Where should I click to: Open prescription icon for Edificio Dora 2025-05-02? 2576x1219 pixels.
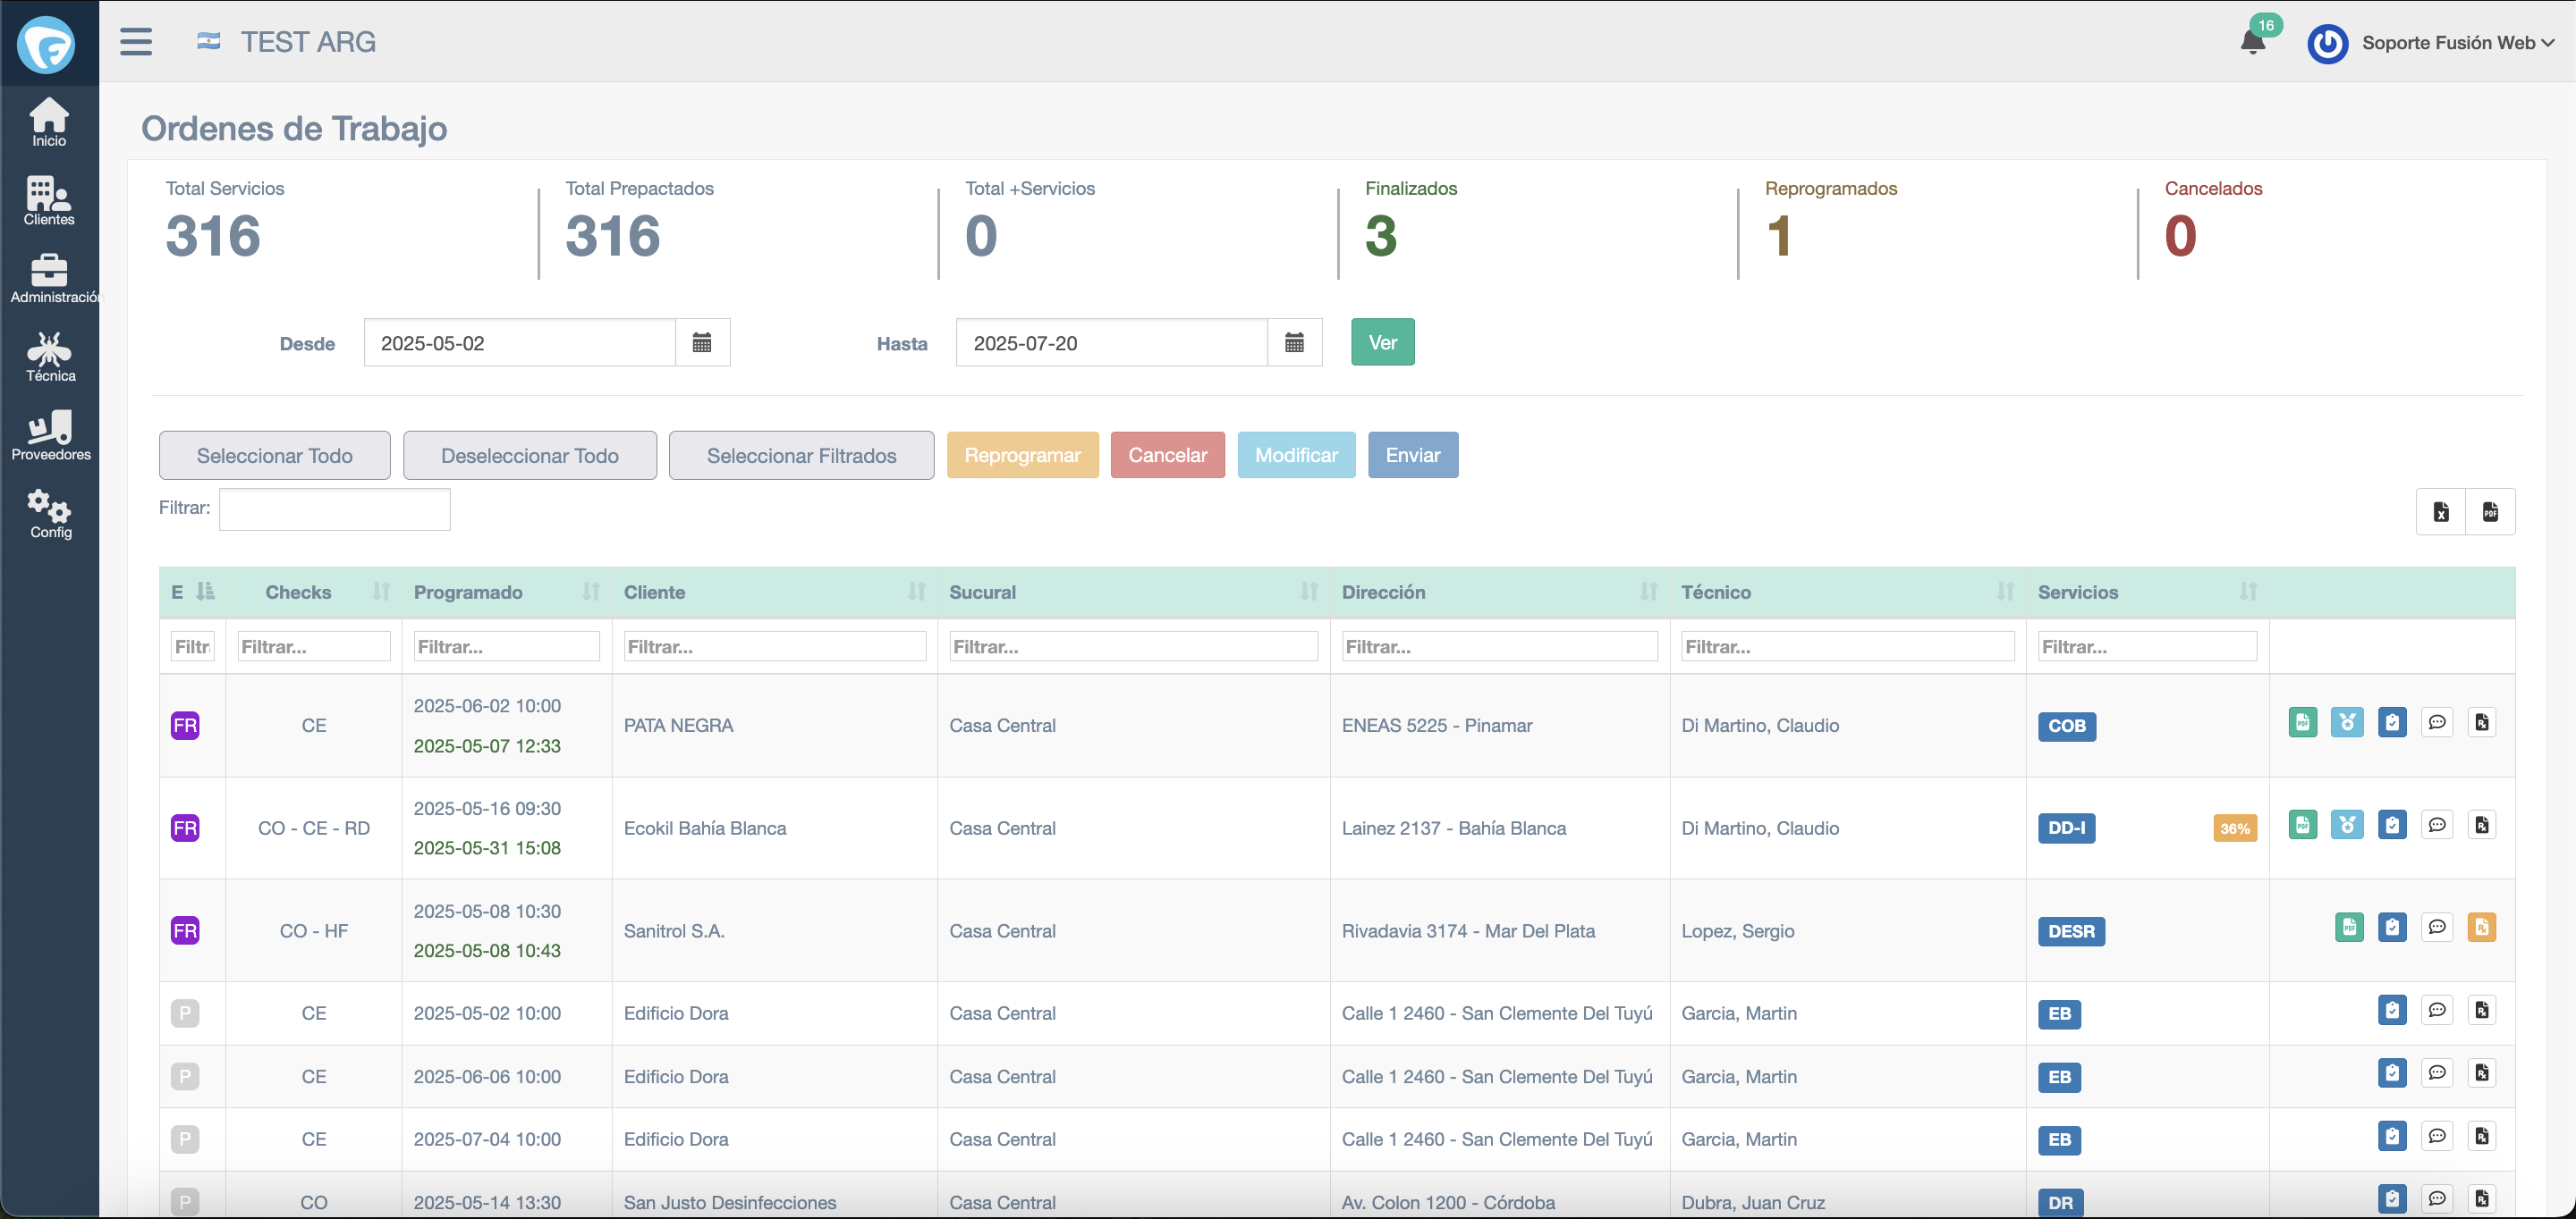tap(2482, 1010)
